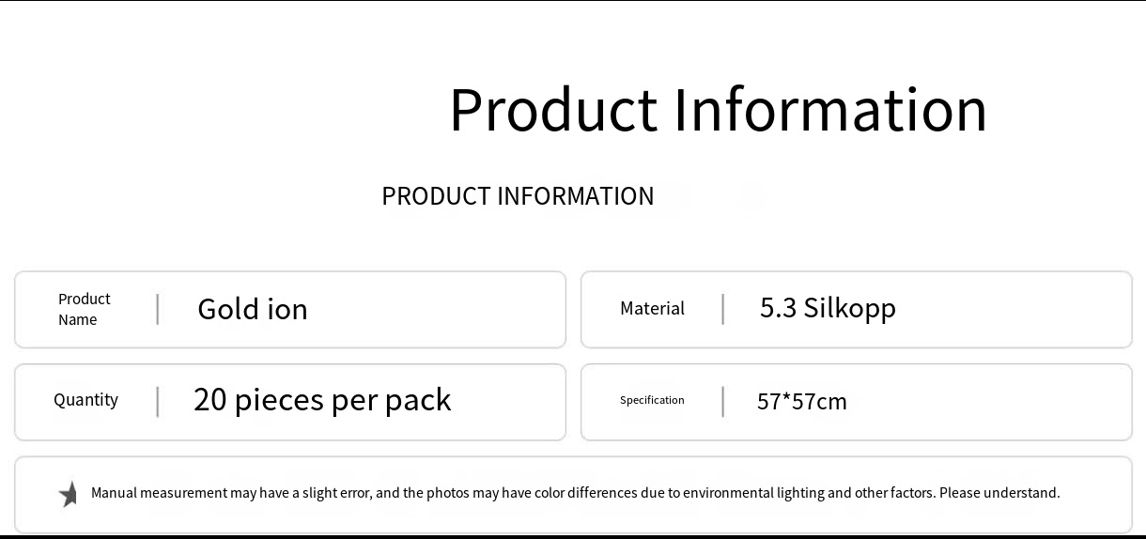Click the Specification label
The height and width of the screenshot is (539, 1146).
652,400
